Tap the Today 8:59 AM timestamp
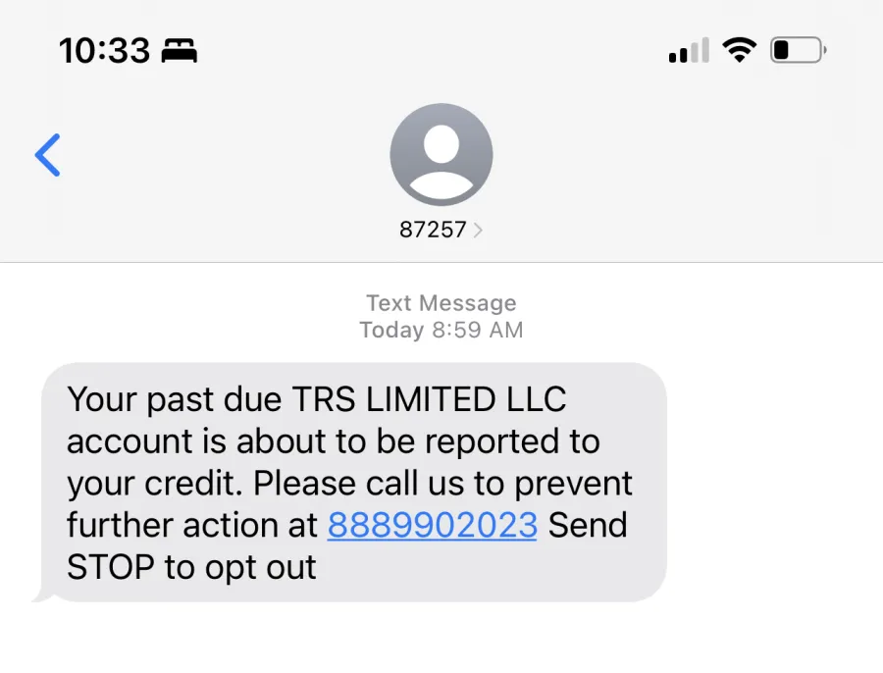The height and width of the screenshot is (673, 883). click(441, 330)
